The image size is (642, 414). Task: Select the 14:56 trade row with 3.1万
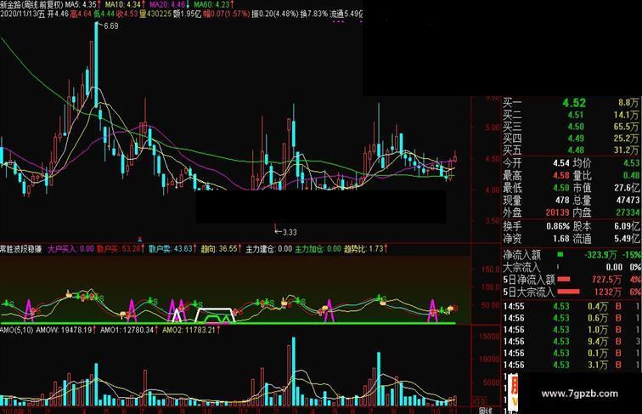click(x=572, y=365)
